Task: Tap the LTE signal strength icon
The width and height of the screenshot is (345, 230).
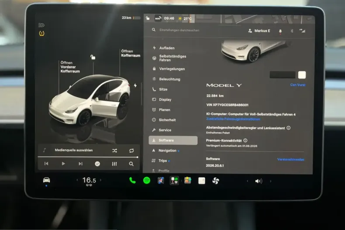Action: 303,31
